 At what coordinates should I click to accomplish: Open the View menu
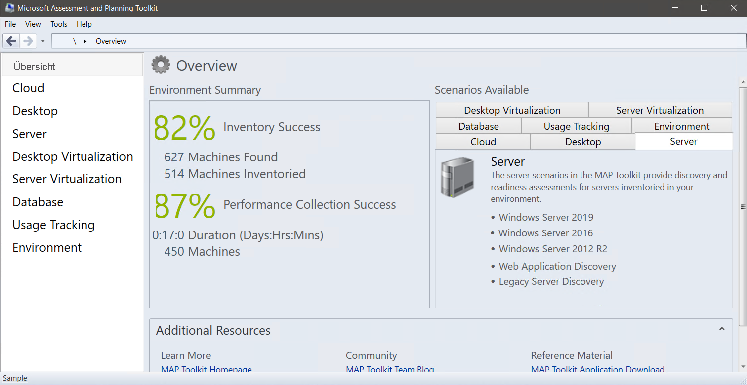[x=33, y=24]
